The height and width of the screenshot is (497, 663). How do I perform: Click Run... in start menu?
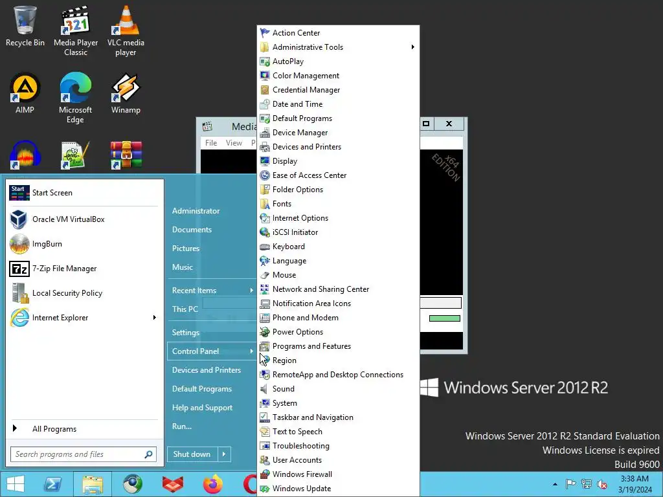(x=182, y=426)
